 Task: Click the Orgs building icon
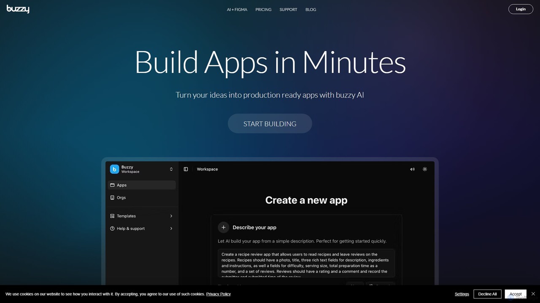pyautogui.click(x=112, y=197)
